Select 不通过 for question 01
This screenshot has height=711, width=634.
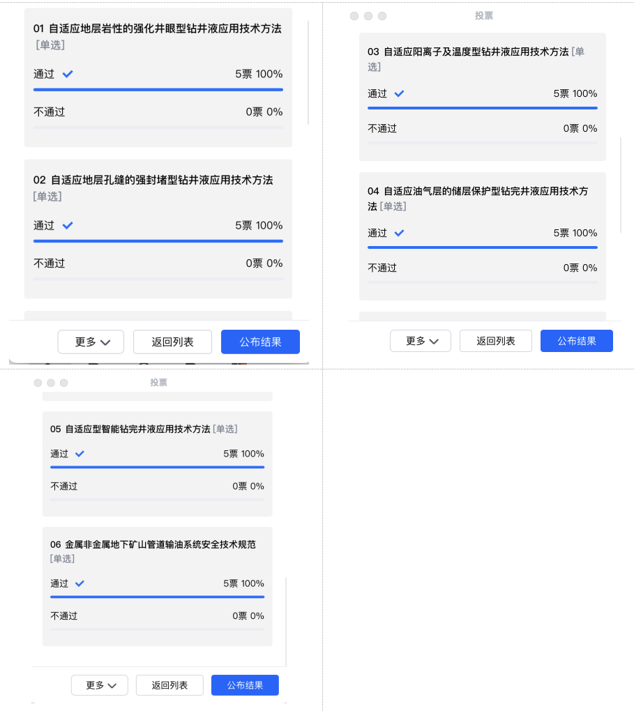click(50, 112)
